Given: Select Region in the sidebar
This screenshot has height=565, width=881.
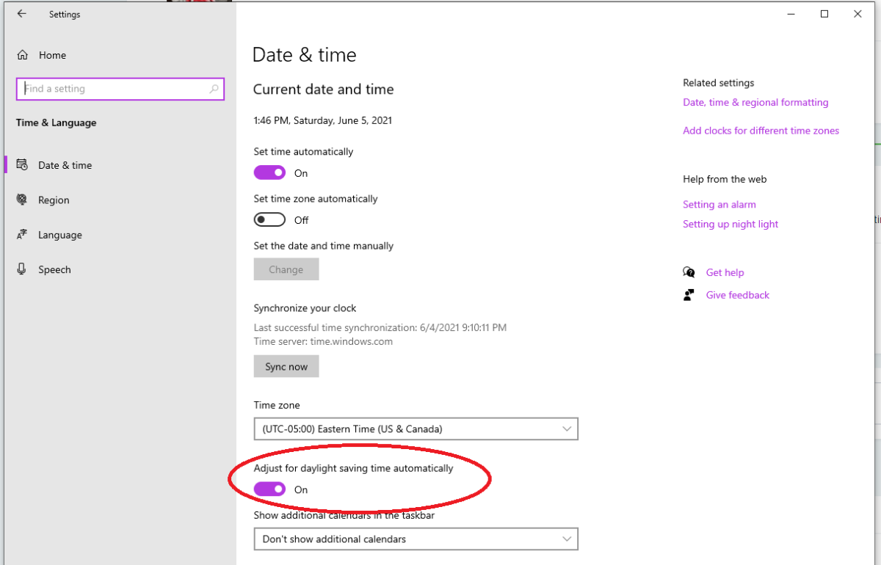Looking at the screenshot, I should point(54,200).
